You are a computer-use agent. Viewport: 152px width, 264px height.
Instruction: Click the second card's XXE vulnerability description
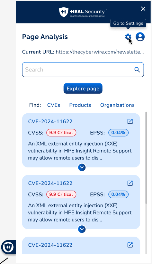pyautogui.click(x=80, y=212)
